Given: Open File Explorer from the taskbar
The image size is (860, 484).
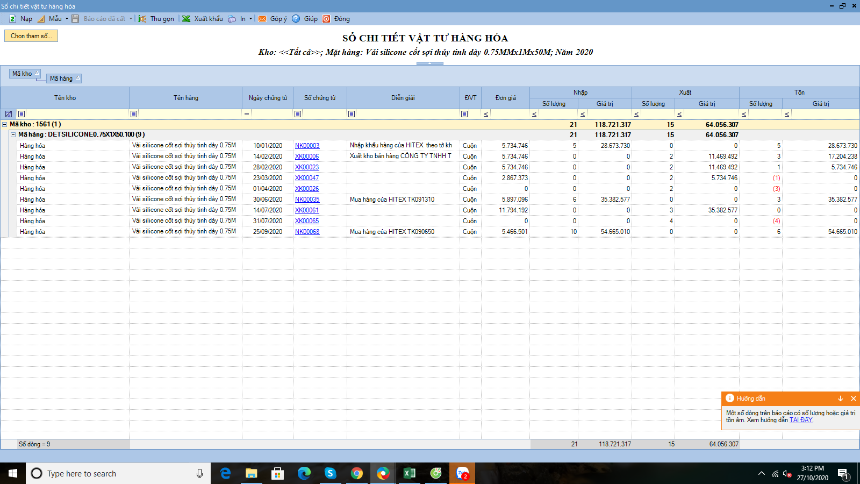Looking at the screenshot, I should click(x=251, y=473).
